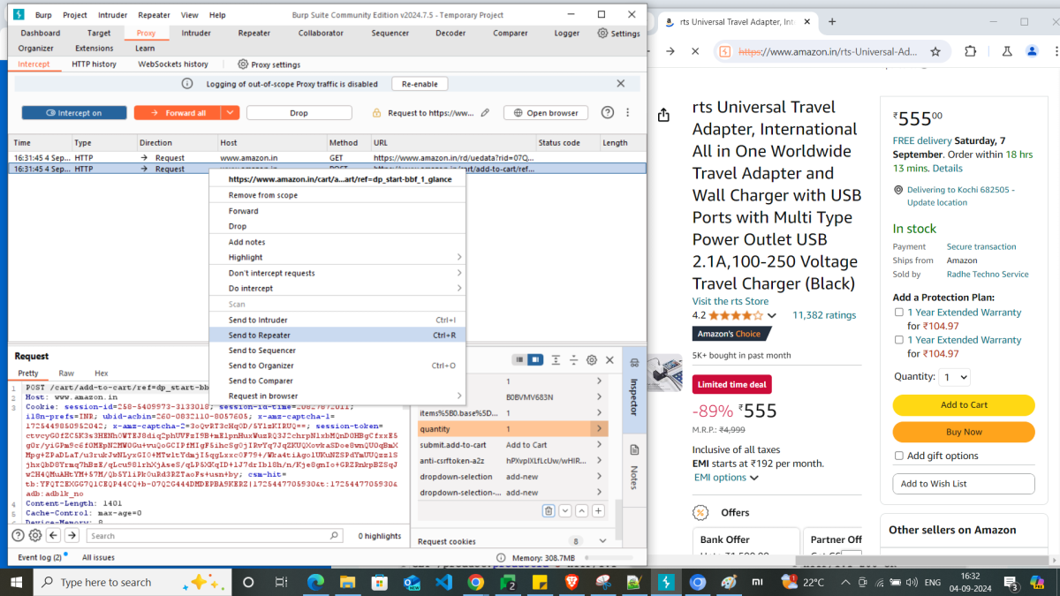Stop page loading in Chrome toolbar
Viewport: 1060px width, 596px height.
[x=695, y=52]
